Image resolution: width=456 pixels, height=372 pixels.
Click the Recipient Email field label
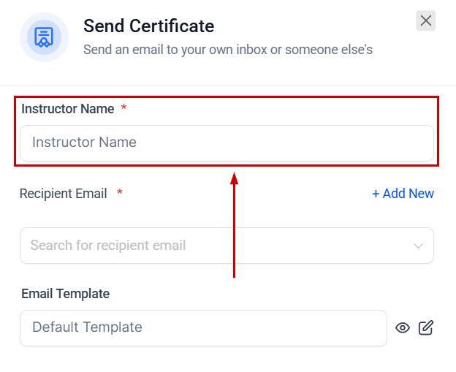click(x=64, y=194)
